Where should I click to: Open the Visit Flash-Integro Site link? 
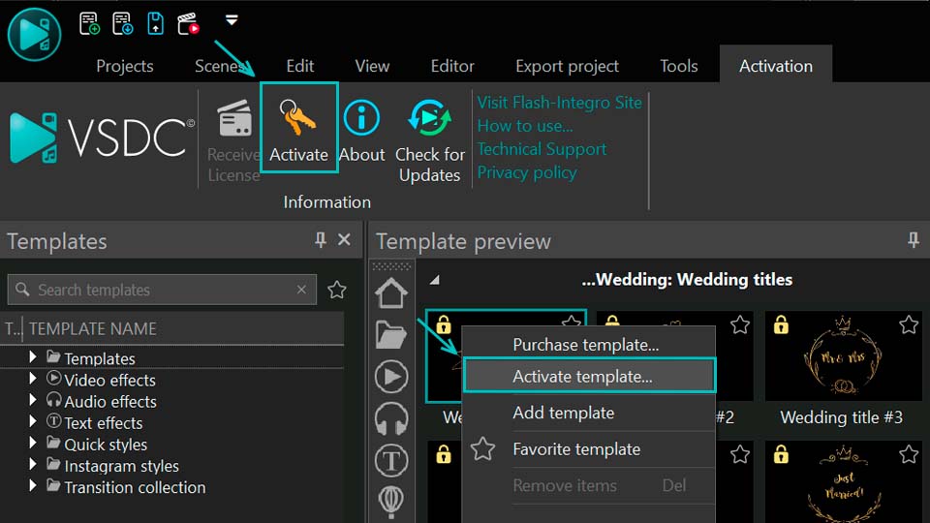coord(559,103)
